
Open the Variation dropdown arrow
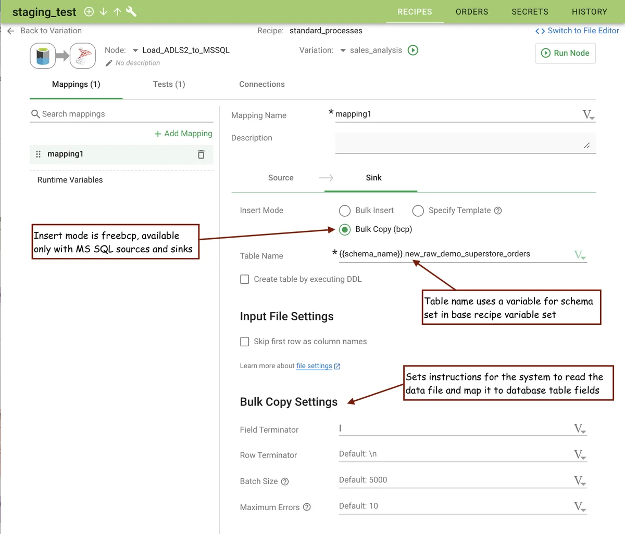[343, 50]
